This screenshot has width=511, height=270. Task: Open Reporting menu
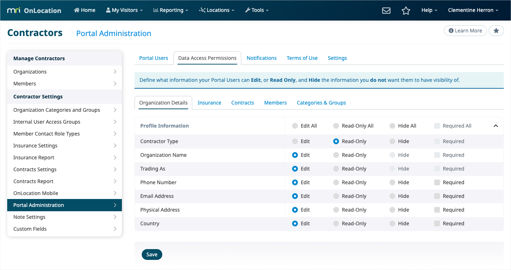(171, 10)
